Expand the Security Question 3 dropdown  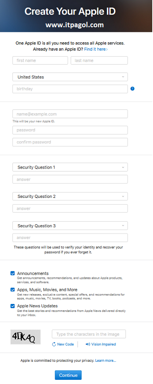point(70,226)
